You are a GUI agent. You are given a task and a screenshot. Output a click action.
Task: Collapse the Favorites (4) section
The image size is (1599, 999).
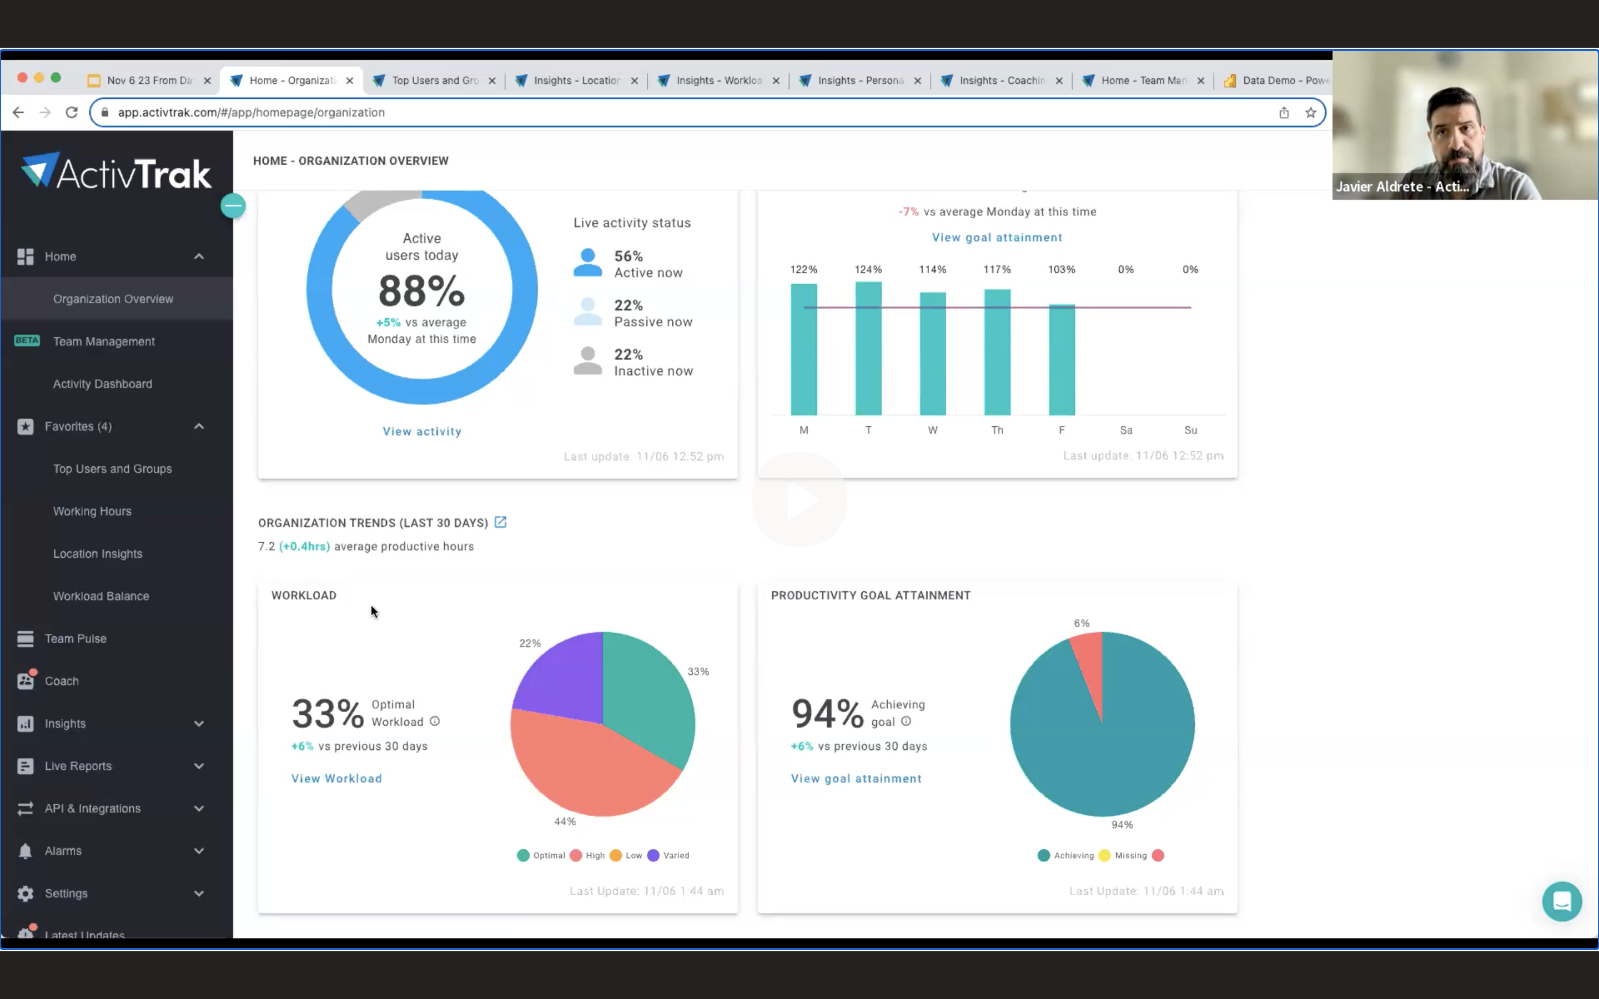tap(198, 426)
